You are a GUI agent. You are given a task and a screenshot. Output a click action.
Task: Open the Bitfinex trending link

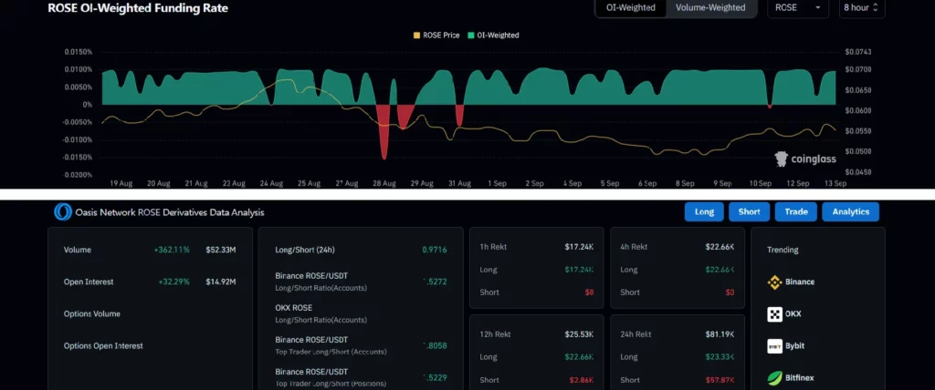click(800, 377)
